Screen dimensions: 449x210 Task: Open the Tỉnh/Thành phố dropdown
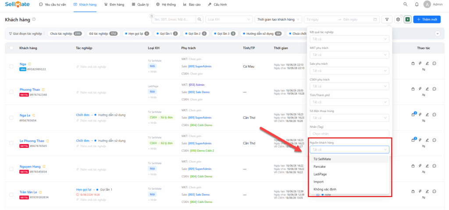349,101
